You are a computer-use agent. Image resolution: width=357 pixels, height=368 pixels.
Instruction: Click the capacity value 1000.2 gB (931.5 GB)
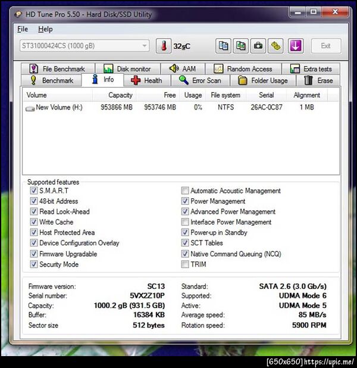(130, 305)
